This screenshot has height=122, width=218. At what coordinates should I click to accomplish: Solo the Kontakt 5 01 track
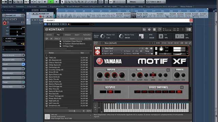37,14
